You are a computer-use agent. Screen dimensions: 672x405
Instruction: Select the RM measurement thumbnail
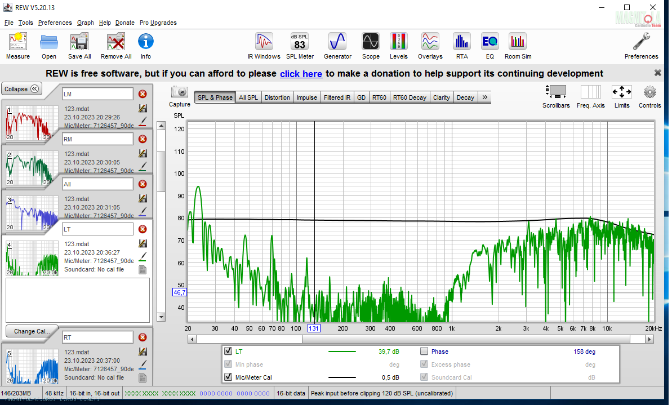tap(32, 168)
